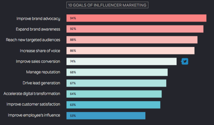Select the Expand brand awareness label

coord(38,29)
